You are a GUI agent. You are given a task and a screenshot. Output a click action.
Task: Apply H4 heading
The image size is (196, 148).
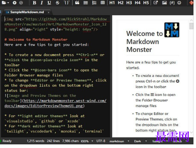tap(138, 3)
